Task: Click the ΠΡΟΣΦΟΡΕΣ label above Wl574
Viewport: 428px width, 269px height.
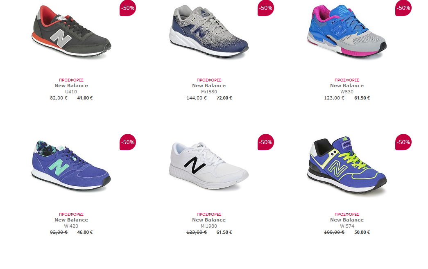Action: pos(346,215)
